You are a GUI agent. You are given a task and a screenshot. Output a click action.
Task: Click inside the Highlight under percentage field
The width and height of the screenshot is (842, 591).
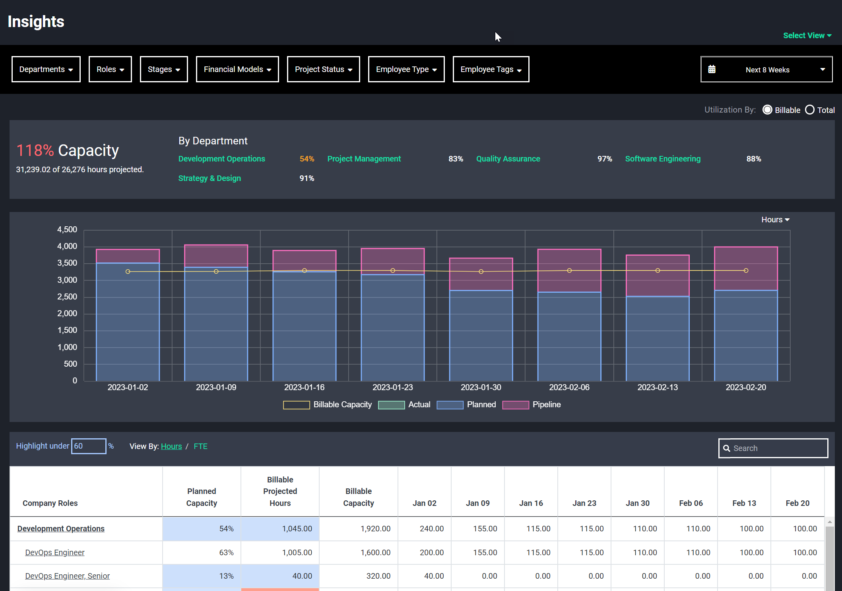88,446
